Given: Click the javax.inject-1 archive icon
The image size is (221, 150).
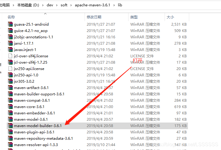Looking at the screenshot, I should [10, 50].
